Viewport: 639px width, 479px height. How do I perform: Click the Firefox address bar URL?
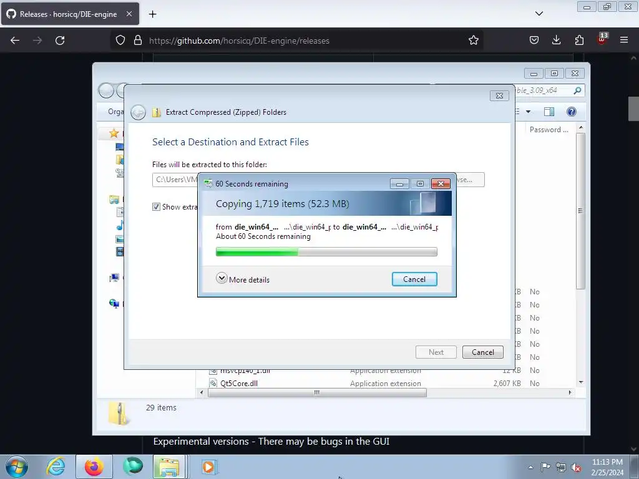coord(239,41)
